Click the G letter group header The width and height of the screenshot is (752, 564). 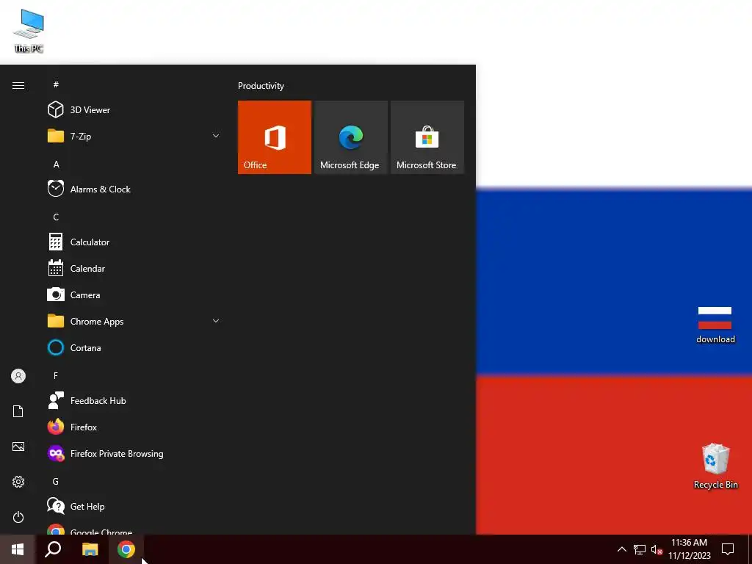click(x=56, y=481)
